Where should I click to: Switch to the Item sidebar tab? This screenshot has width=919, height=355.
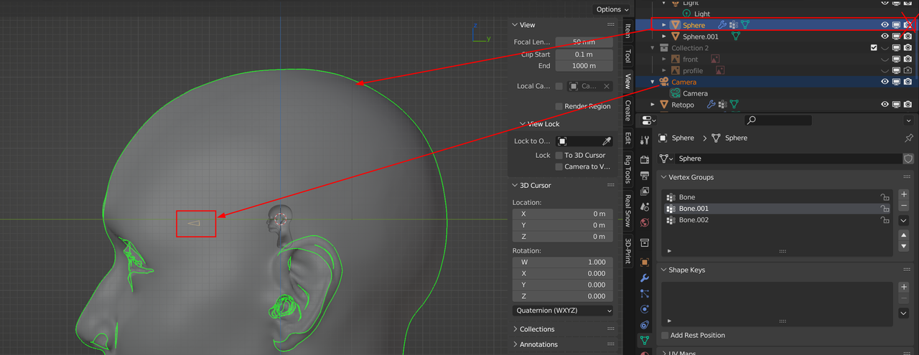628,31
